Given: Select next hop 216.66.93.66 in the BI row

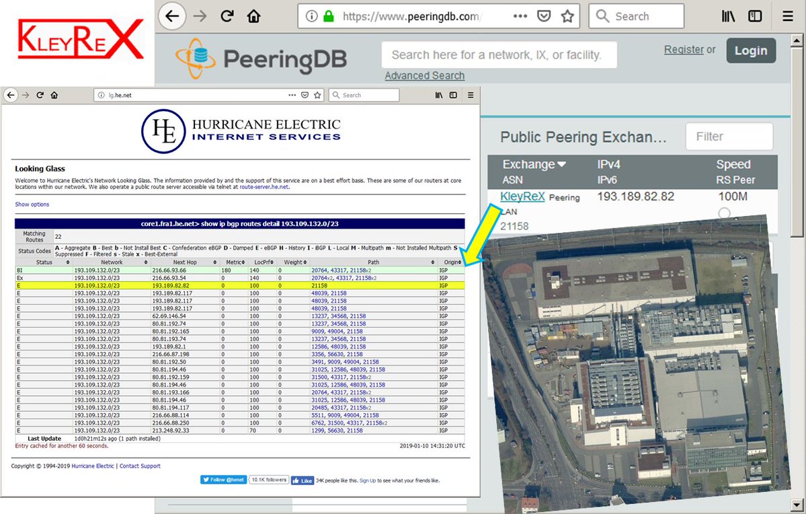Looking at the screenshot, I should [x=169, y=270].
